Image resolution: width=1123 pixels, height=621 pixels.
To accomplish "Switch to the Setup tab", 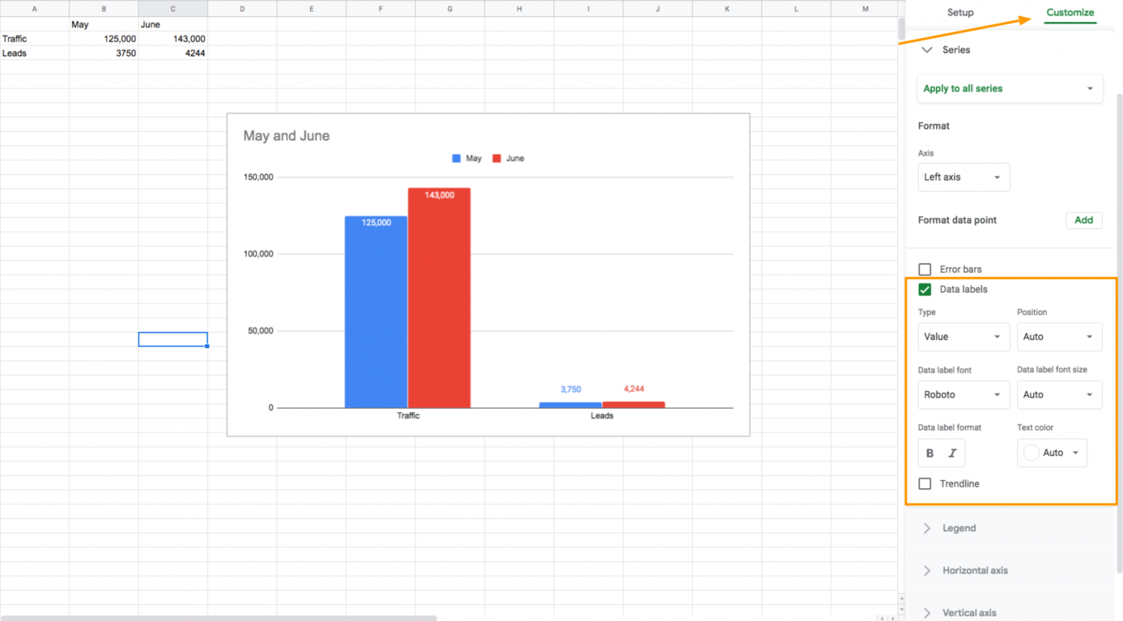I will click(960, 12).
